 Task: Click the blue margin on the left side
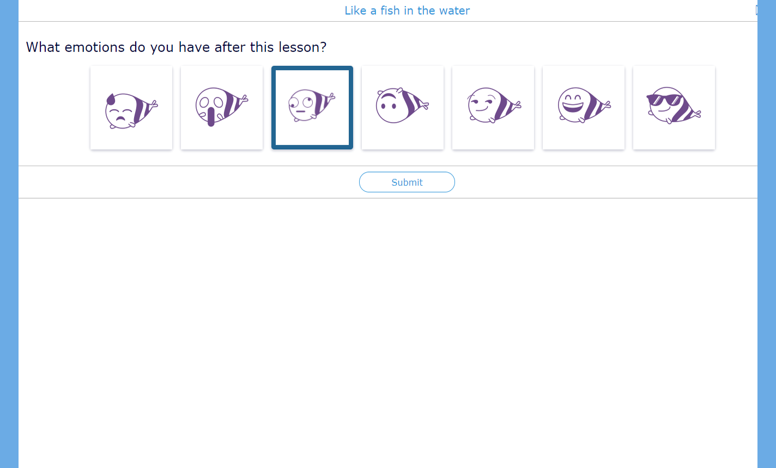(x=9, y=234)
